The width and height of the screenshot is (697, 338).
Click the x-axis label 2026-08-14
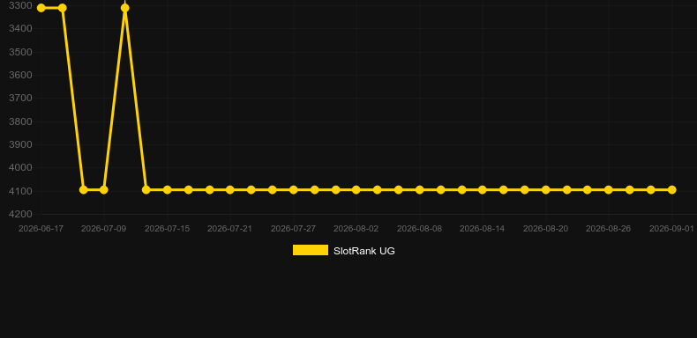483,229
